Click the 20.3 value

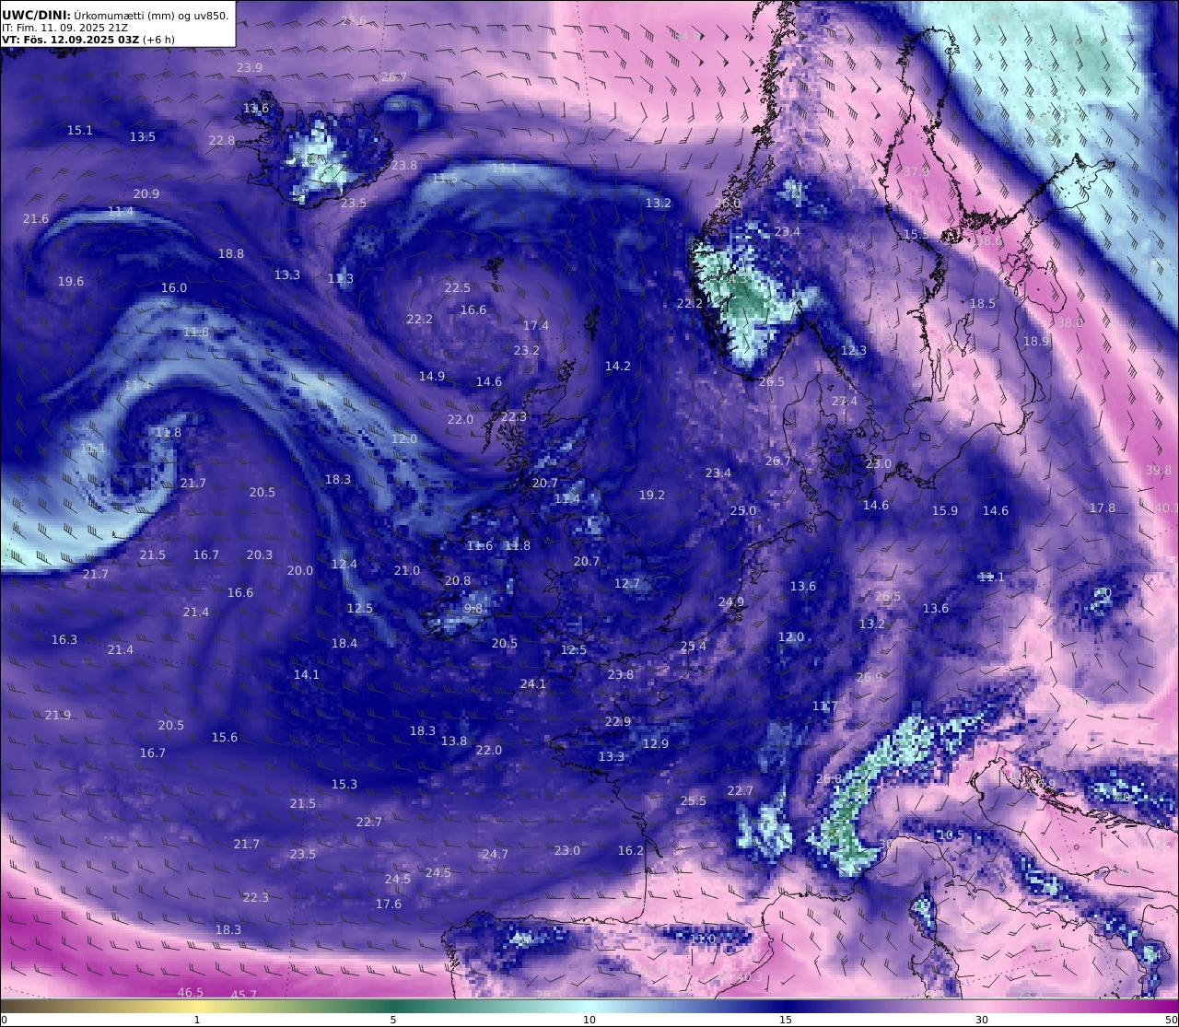[260, 555]
